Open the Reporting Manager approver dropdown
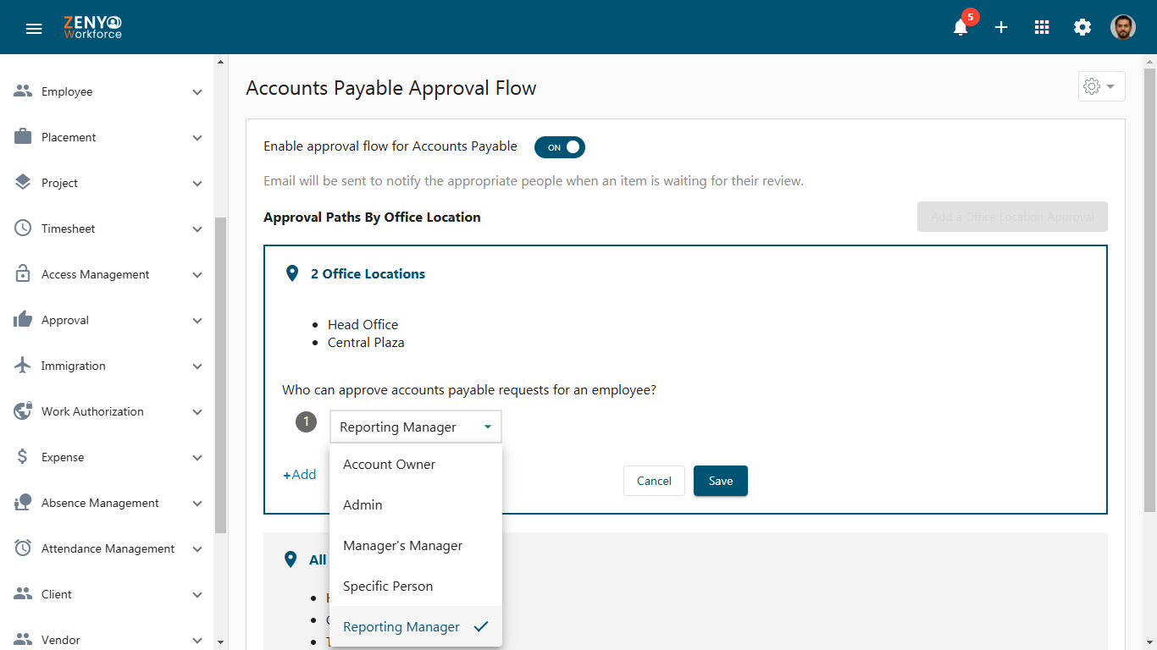The height and width of the screenshot is (650, 1157). 415,427
